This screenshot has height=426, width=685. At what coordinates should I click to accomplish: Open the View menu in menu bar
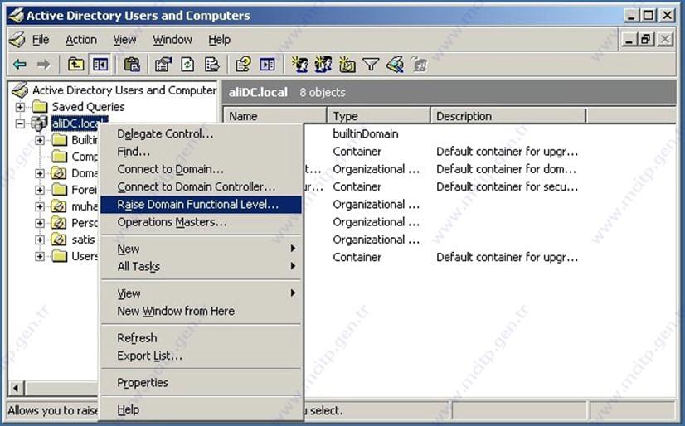124,40
